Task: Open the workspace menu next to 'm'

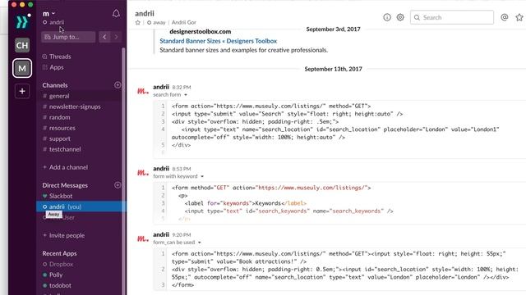Action: pos(49,13)
